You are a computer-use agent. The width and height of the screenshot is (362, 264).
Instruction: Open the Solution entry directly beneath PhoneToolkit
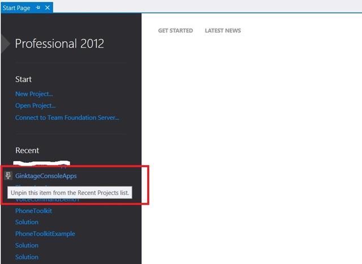(27, 222)
